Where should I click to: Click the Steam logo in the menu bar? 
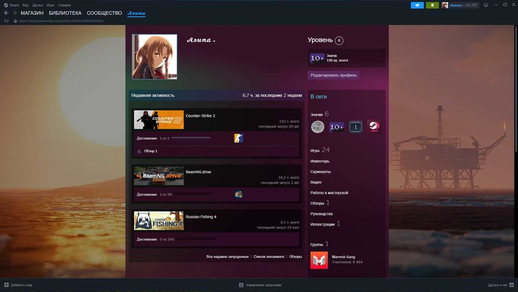[6, 5]
